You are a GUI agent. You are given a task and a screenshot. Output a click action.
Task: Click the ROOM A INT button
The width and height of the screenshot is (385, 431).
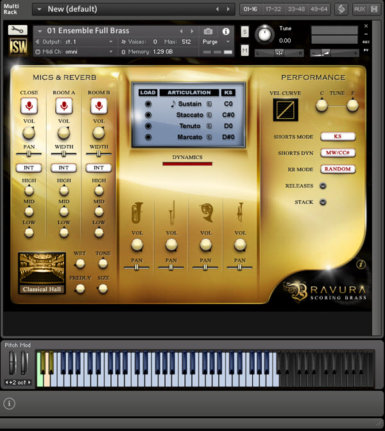(x=64, y=168)
